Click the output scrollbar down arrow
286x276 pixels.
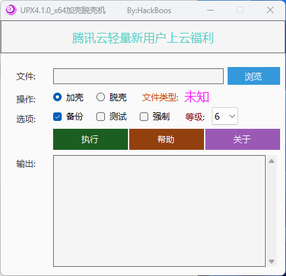272,262
